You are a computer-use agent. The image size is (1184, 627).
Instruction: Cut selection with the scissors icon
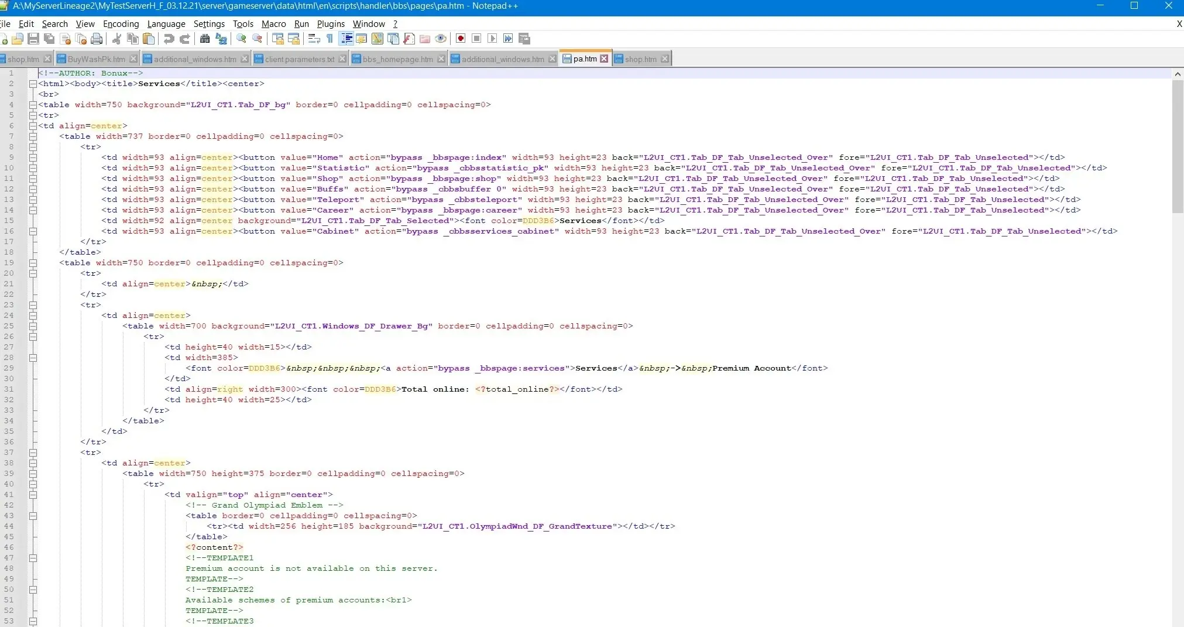116,39
